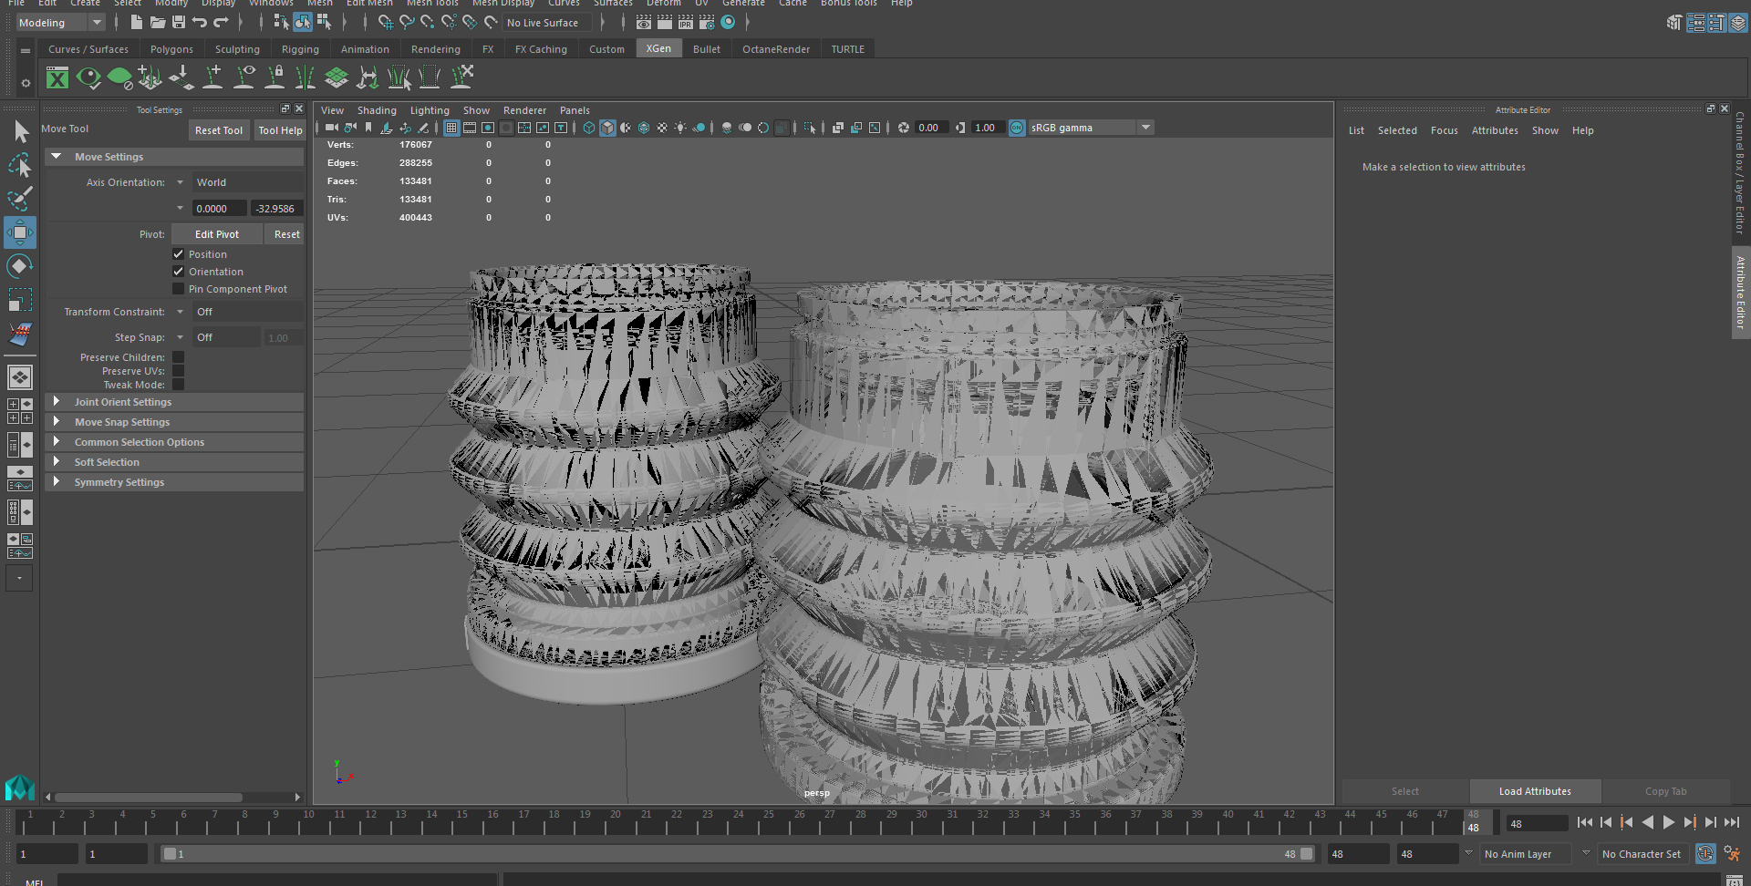Click the current frame input field showing 48

(1536, 823)
